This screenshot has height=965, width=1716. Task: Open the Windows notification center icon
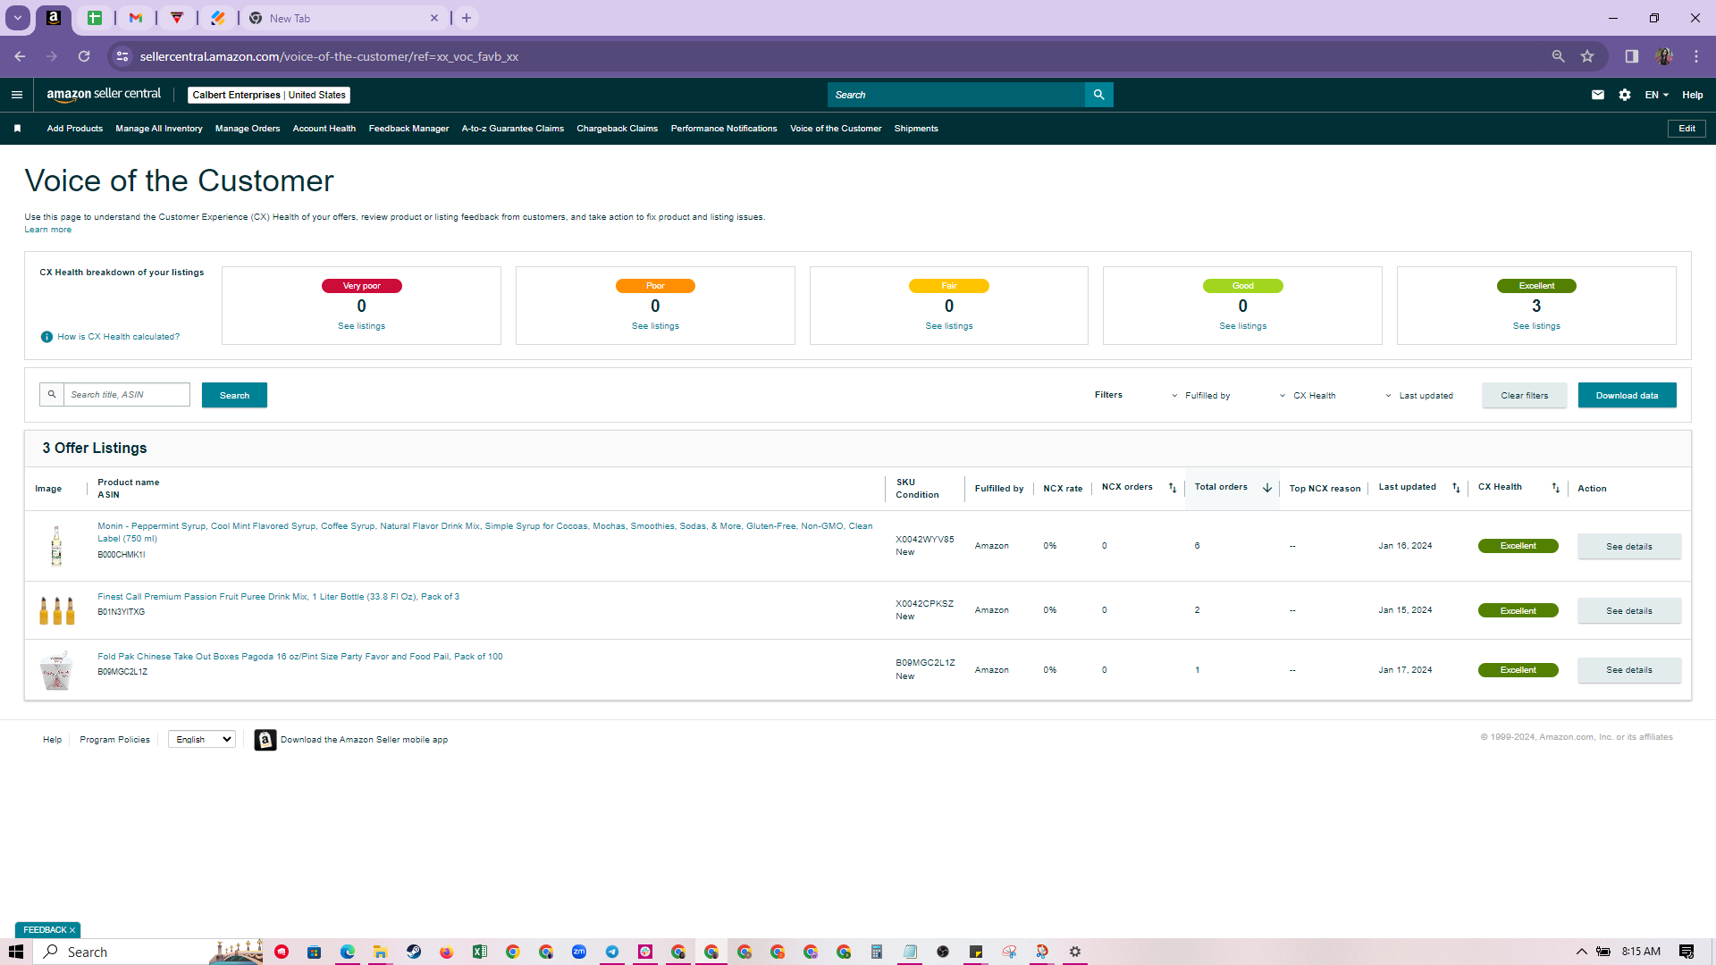tap(1687, 952)
